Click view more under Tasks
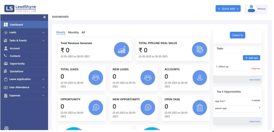 point(254,80)
